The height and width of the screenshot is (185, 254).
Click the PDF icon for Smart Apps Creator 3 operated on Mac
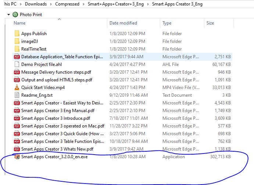17,126
